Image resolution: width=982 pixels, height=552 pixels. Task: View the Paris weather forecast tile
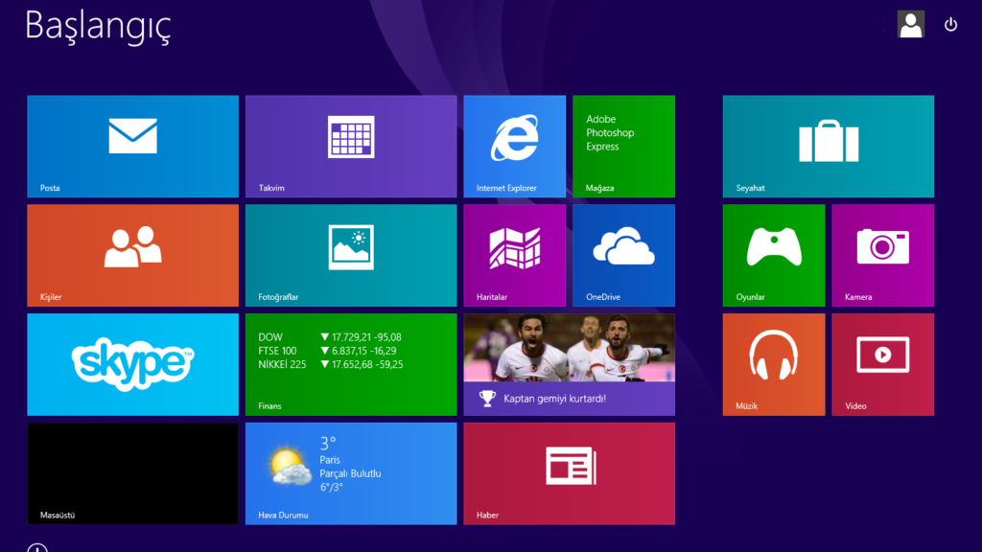pyautogui.click(x=351, y=472)
